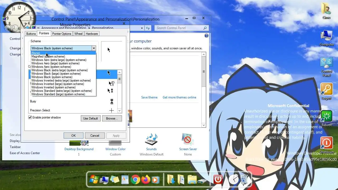This screenshot has width=338, height=190.
Task: Click pointer list scrollbar down arrow
Action: point(119,111)
